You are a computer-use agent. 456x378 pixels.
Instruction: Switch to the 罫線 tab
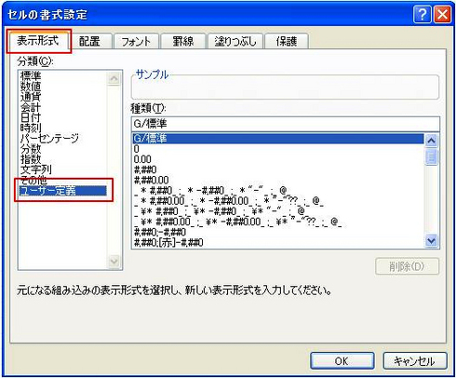(183, 41)
